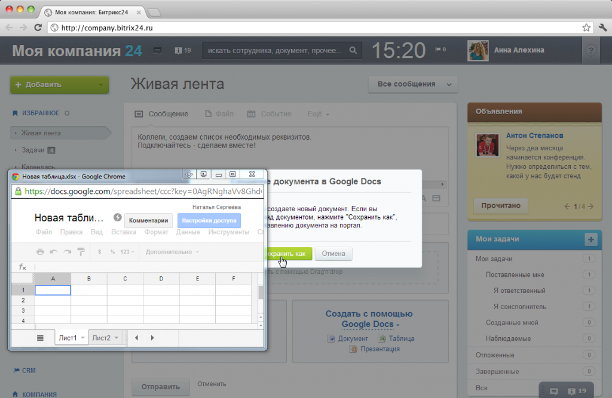The image size is (612, 398).
Task: Click the spreadsheet vertical scrollbar
Action: coord(261,292)
